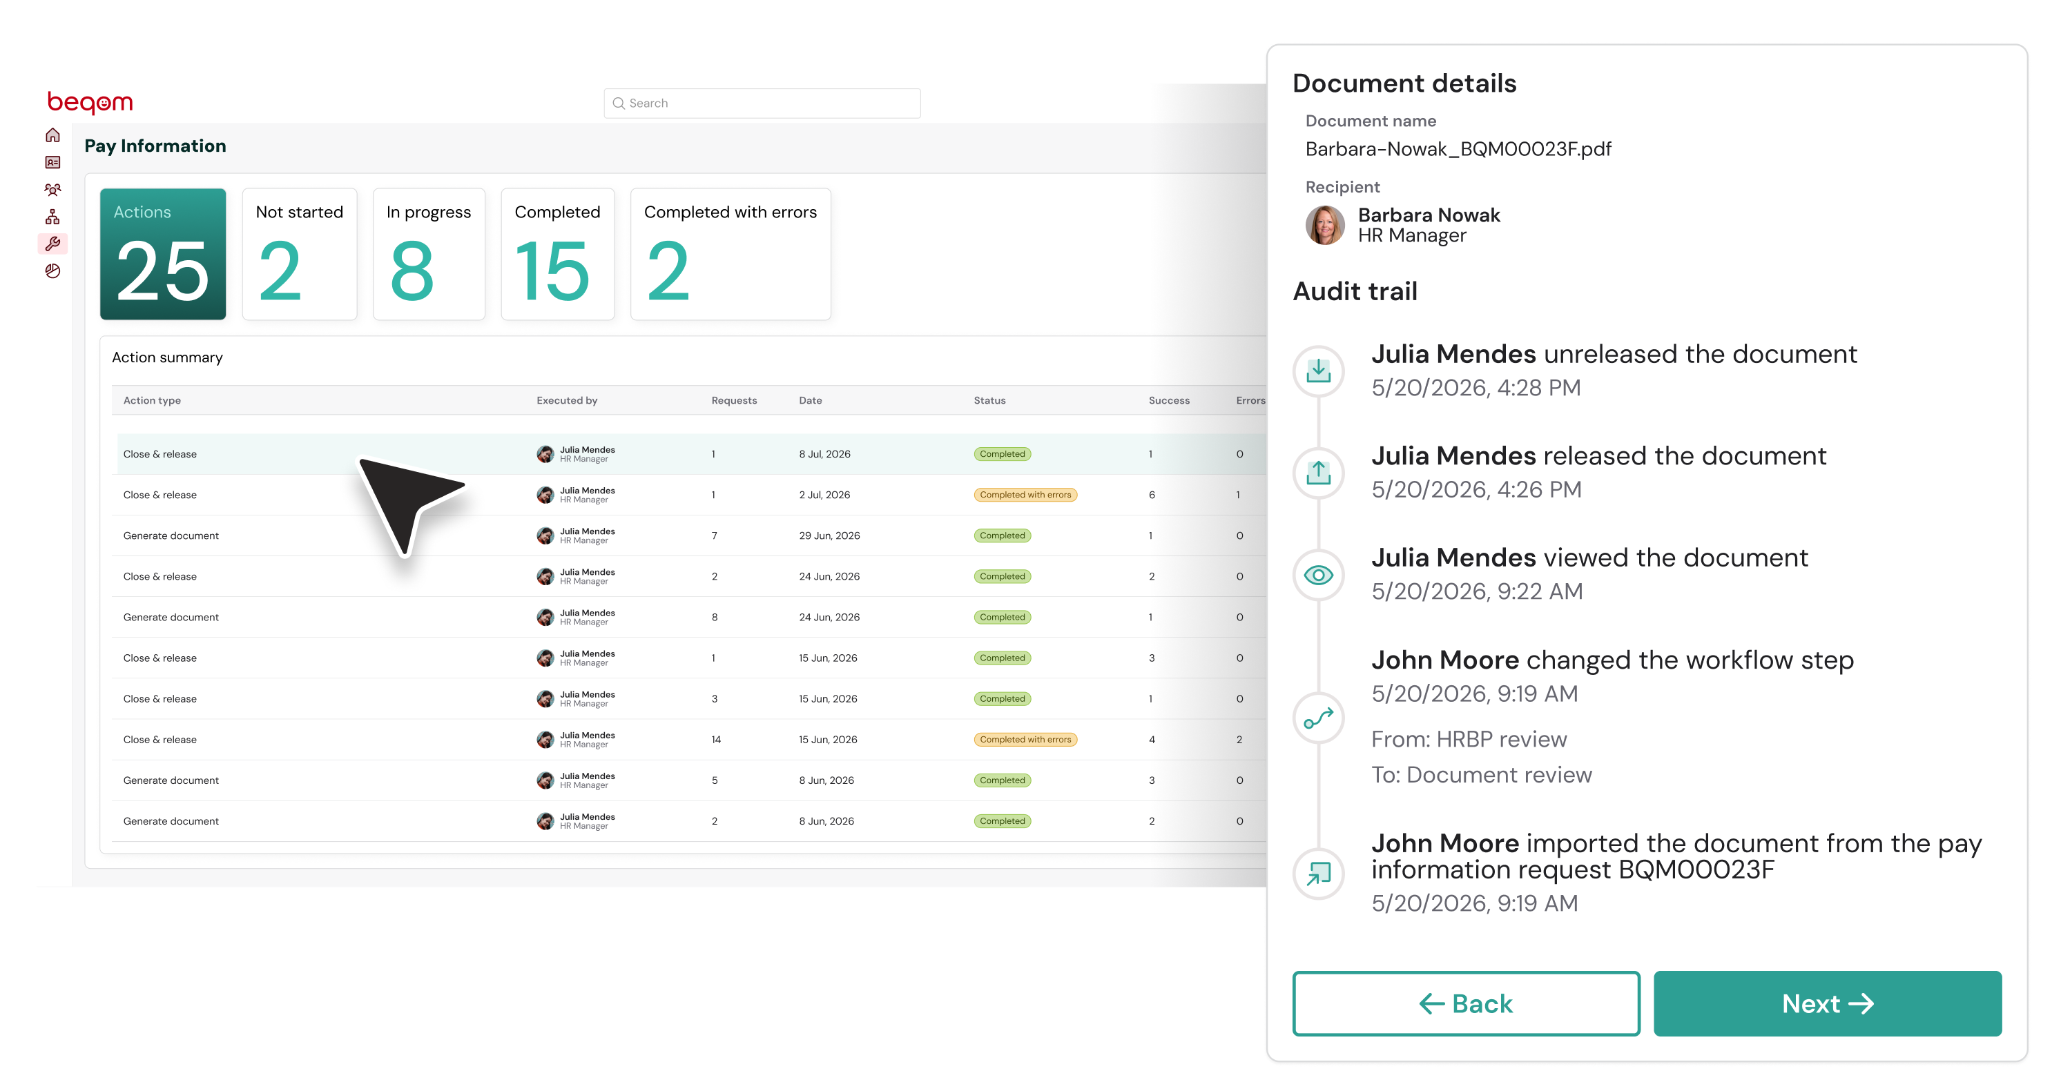Click Julia Mendes unreleased the document entry
Viewport: 2061px width, 1082px height.
pos(1614,354)
